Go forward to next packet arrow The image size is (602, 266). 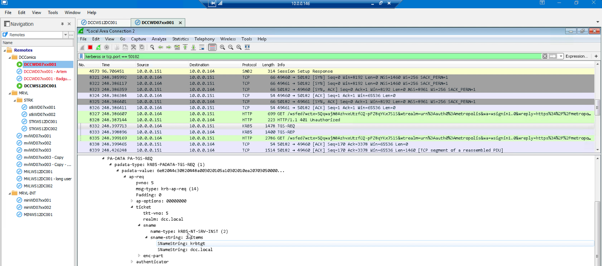(x=169, y=47)
